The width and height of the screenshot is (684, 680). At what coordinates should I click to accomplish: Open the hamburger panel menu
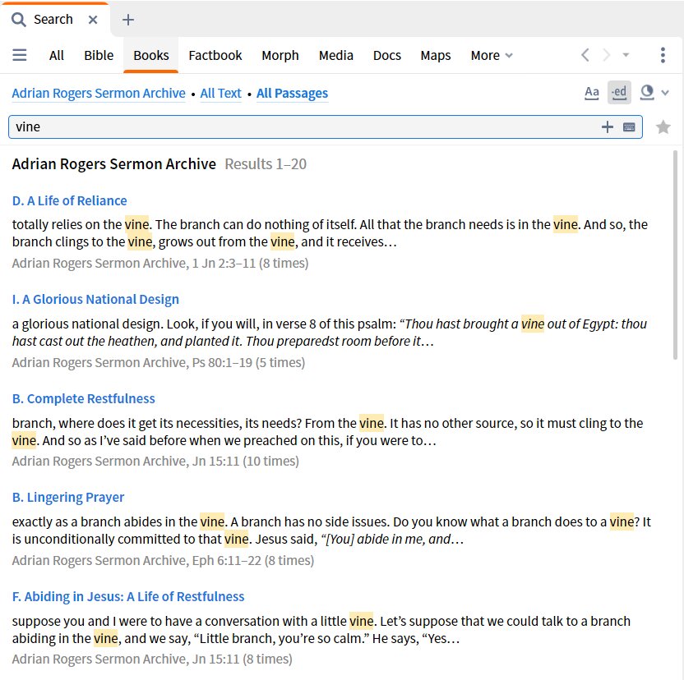point(19,55)
